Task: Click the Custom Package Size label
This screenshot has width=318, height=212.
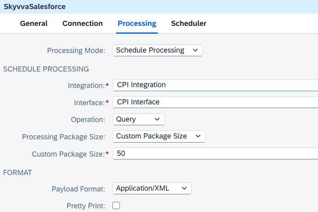Action: (68, 154)
